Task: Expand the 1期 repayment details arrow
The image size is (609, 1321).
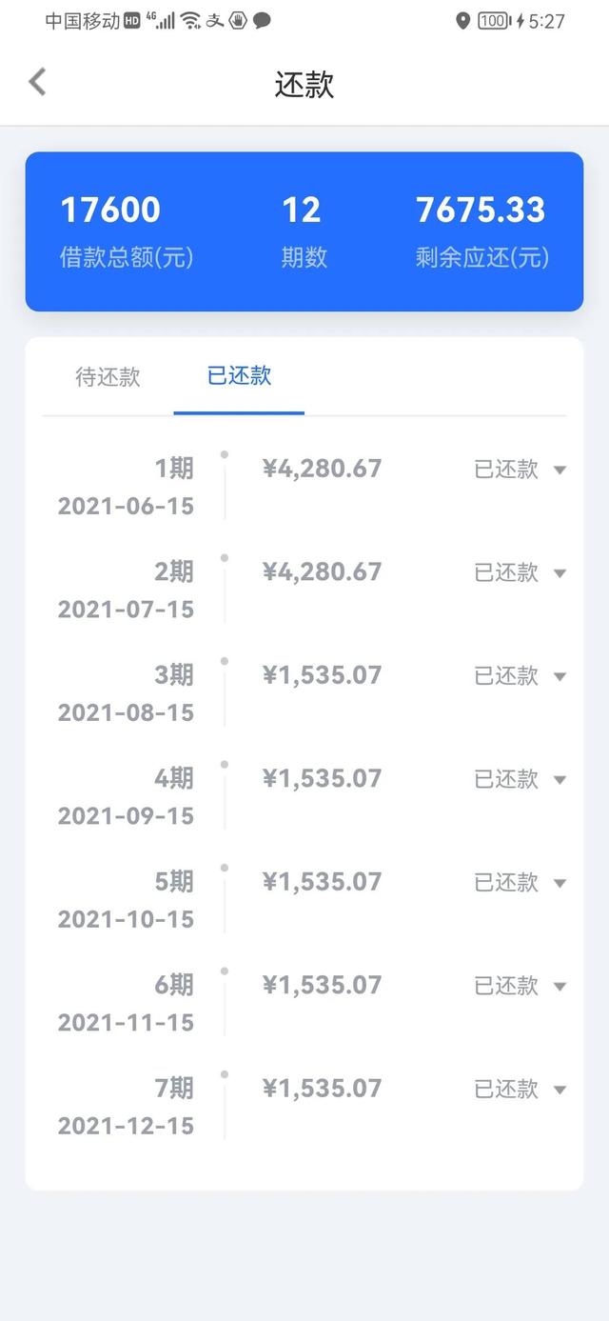Action: coord(560,470)
